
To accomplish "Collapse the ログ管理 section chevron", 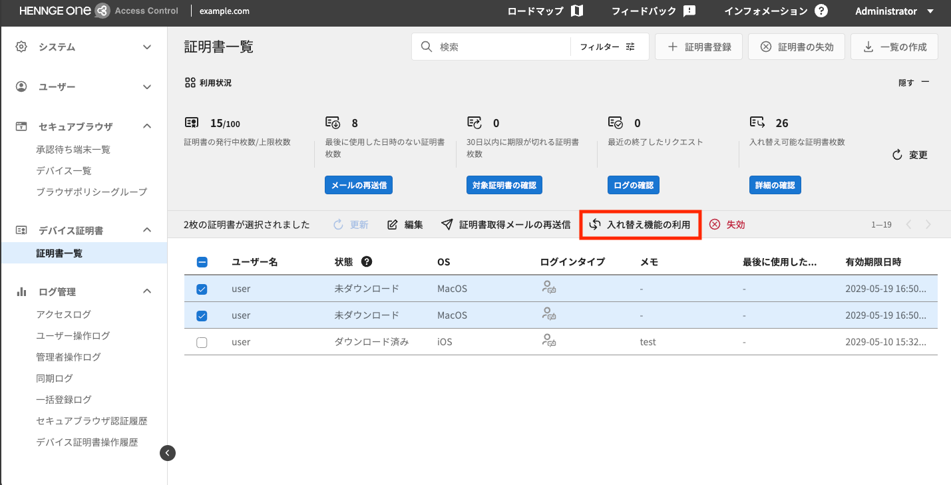I will pyautogui.click(x=148, y=291).
